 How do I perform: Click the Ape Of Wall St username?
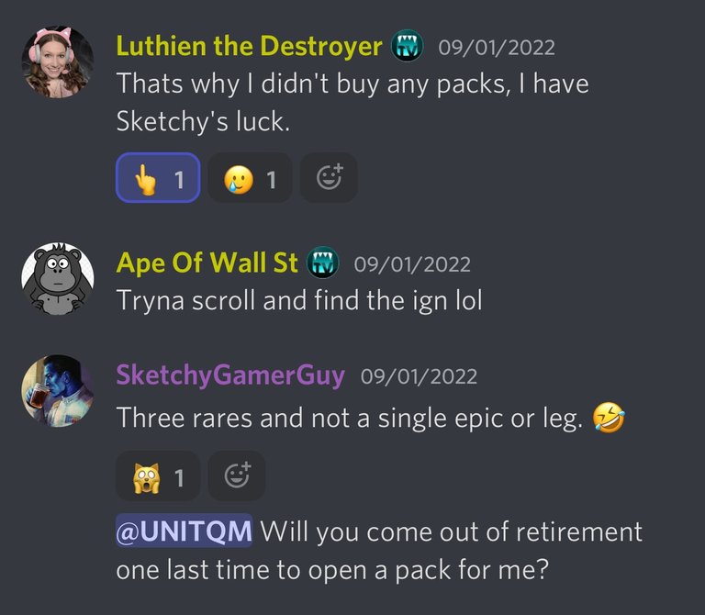(x=207, y=263)
